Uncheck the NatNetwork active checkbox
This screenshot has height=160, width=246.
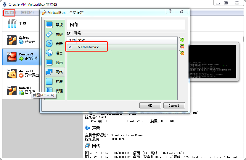(70, 47)
